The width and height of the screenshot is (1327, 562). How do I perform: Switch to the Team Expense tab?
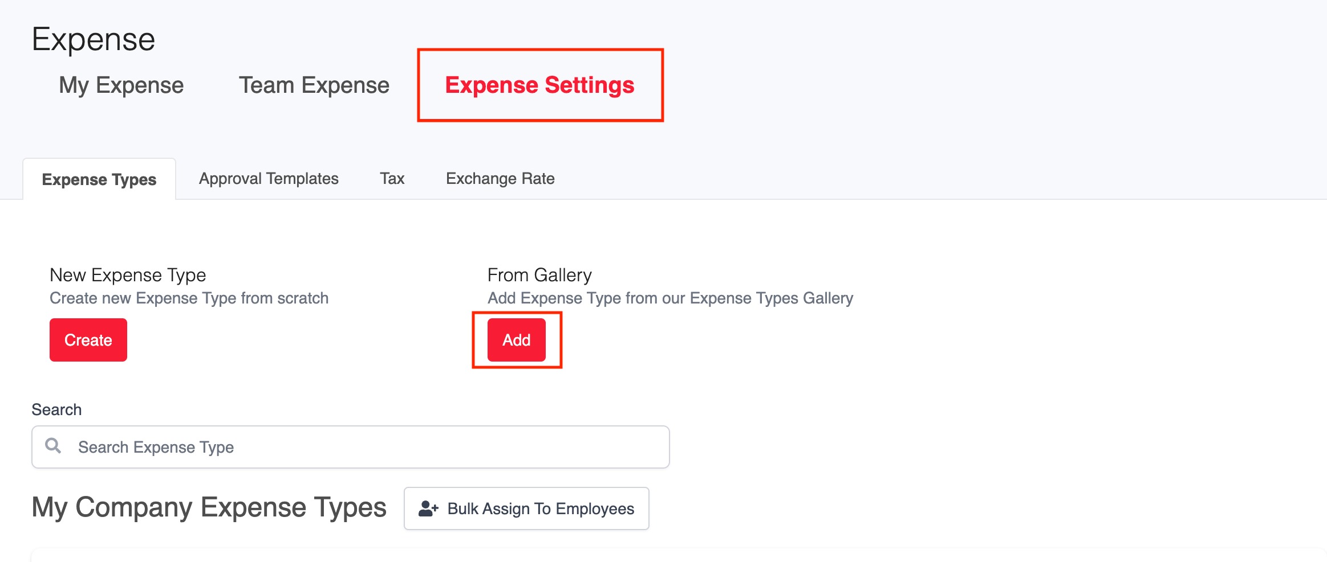tap(314, 85)
